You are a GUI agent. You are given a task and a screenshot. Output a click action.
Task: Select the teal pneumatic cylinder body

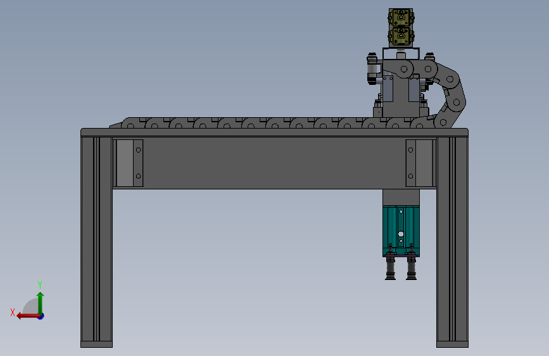pos(401,231)
